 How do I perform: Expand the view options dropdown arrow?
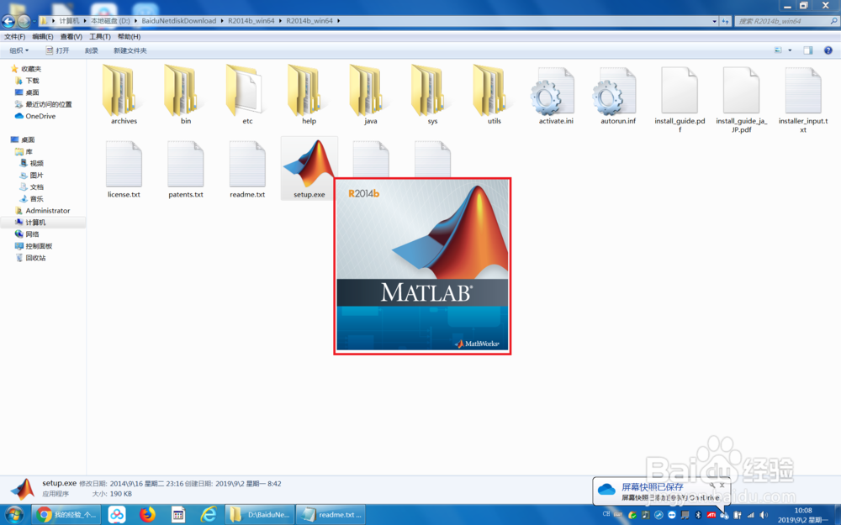tap(790, 50)
